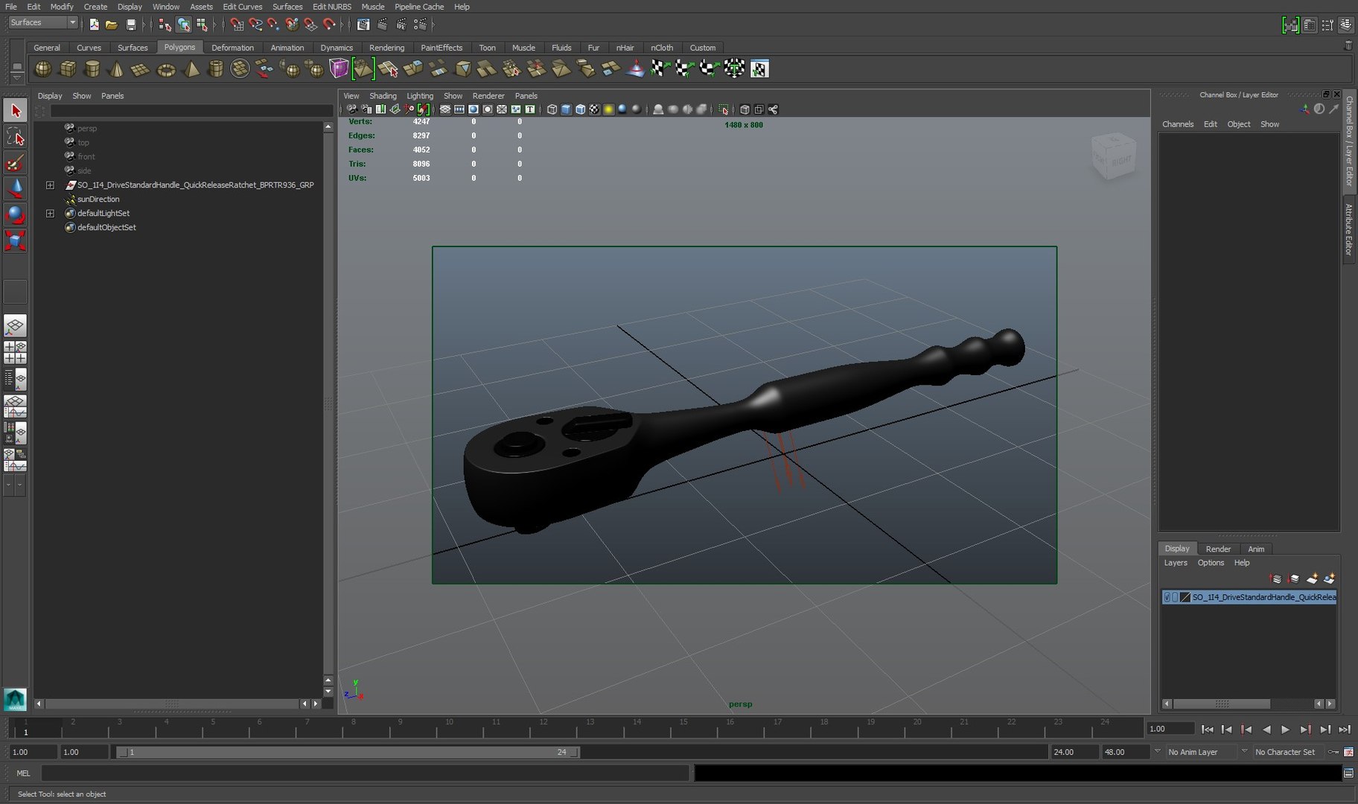Switch to four view layout

click(16, 352)
